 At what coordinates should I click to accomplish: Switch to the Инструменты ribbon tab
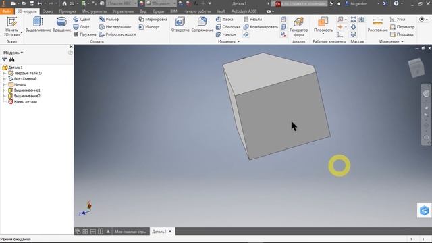coord(94,11)
